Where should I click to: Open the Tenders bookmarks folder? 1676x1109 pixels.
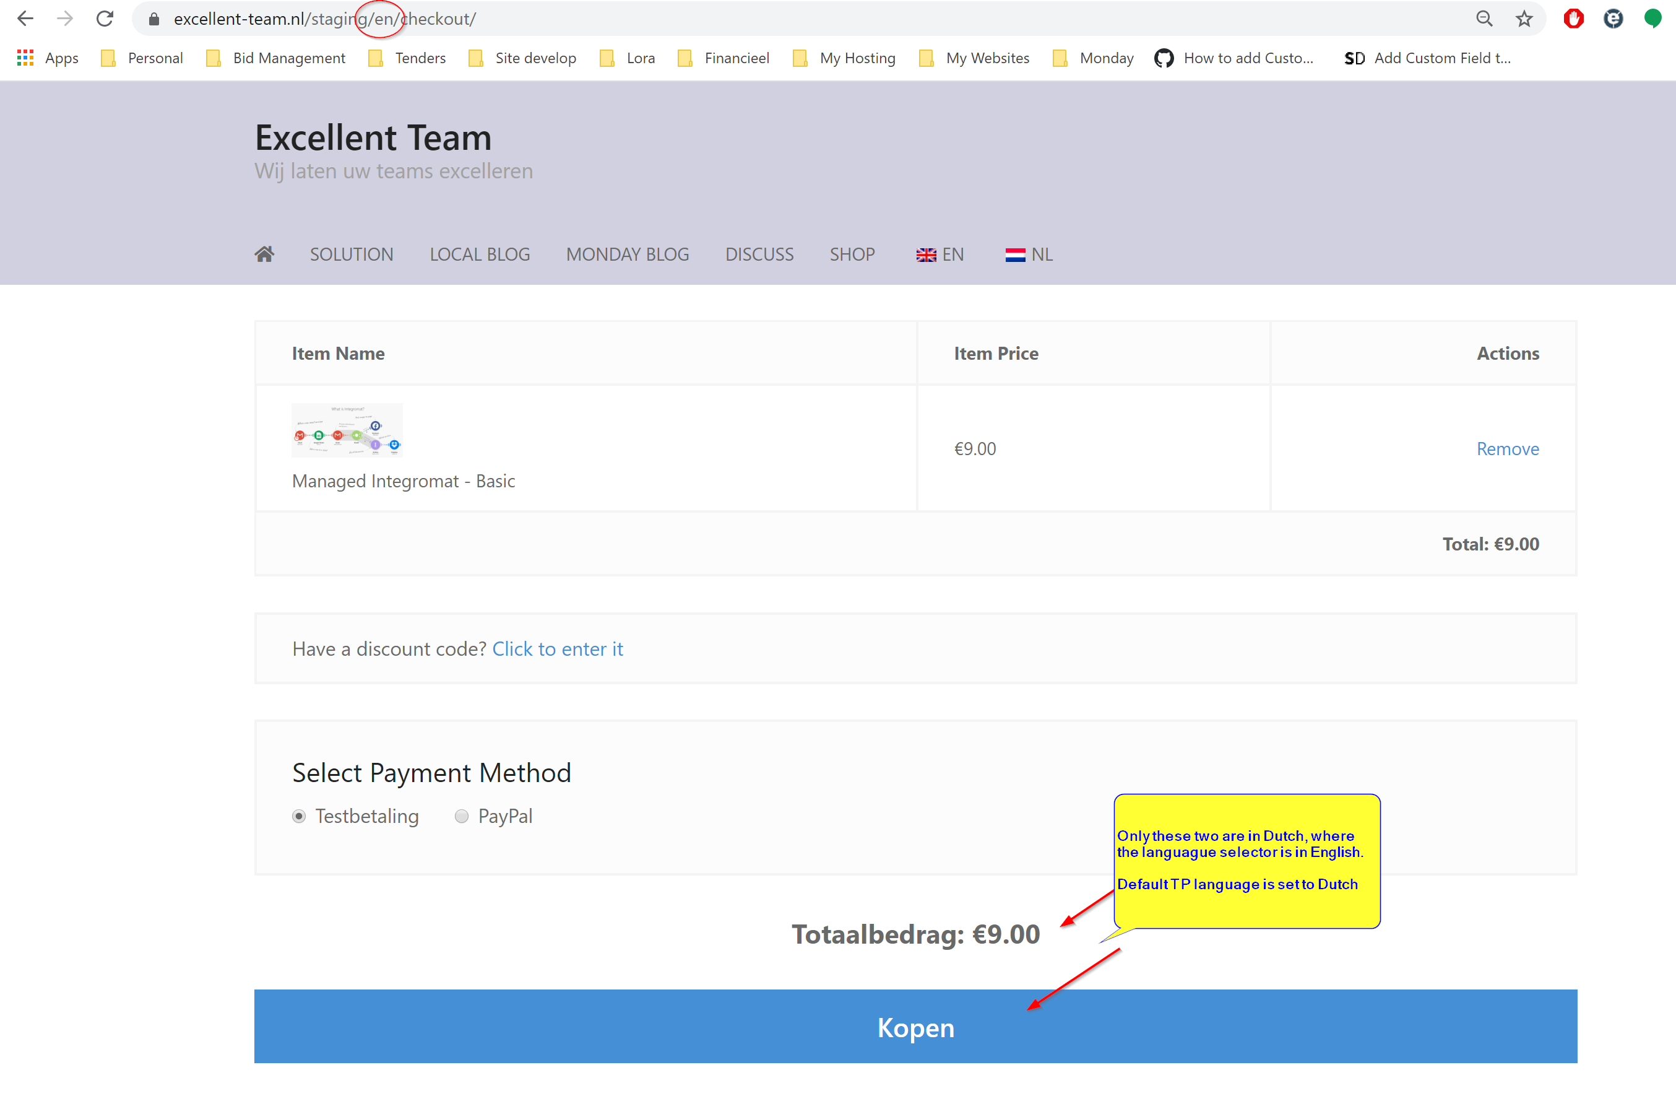[407, 58]
